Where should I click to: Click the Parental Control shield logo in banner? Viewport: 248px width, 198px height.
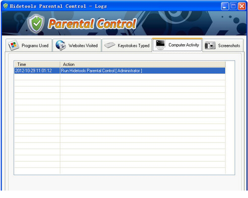click(x=36, y=24)
